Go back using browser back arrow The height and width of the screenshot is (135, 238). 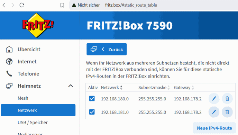pyautogui.click(x=4, y=5)
